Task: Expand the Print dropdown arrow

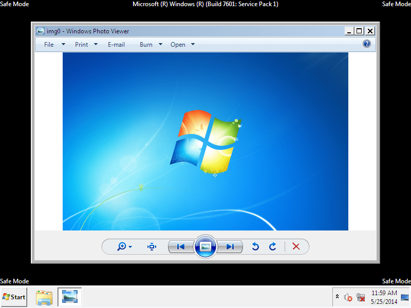Action: pyautogui.click(x=96, y=45)
